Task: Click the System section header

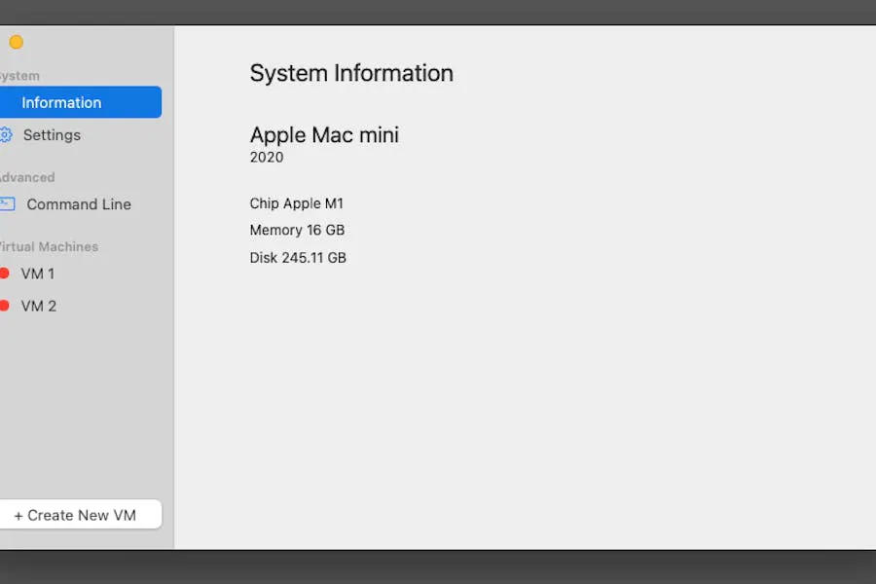Action: coord(19,76)
